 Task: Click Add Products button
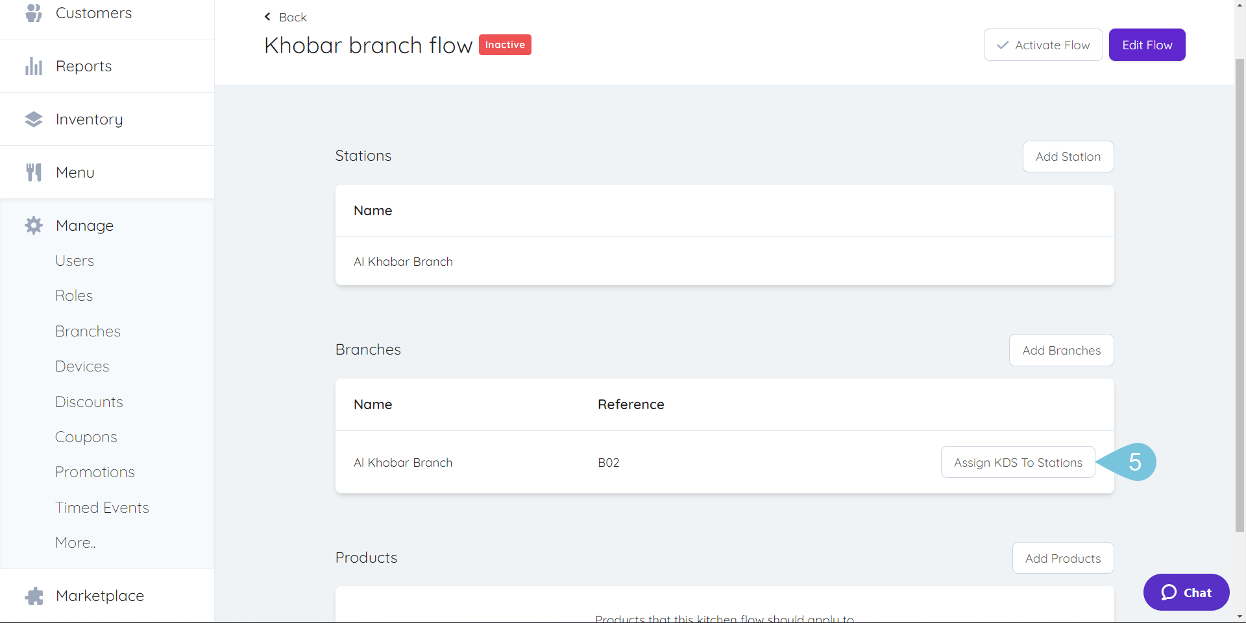(1063, 558)
